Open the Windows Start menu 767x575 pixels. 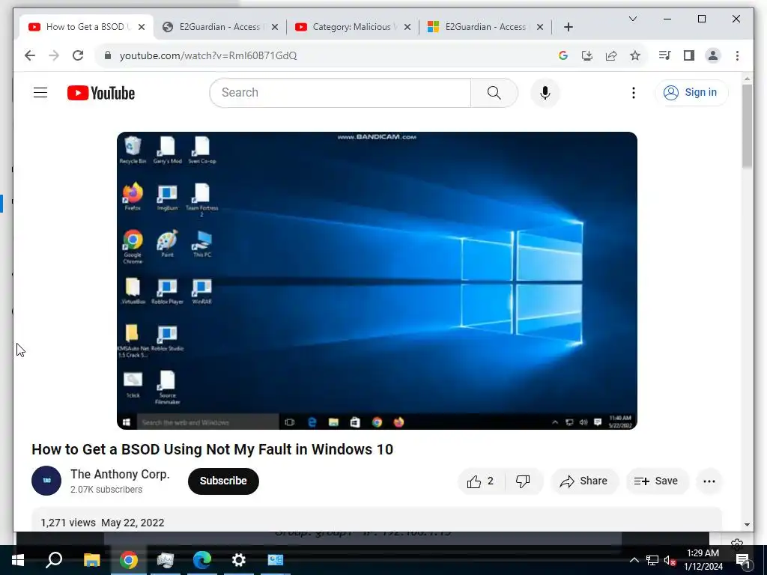[18, 560]
